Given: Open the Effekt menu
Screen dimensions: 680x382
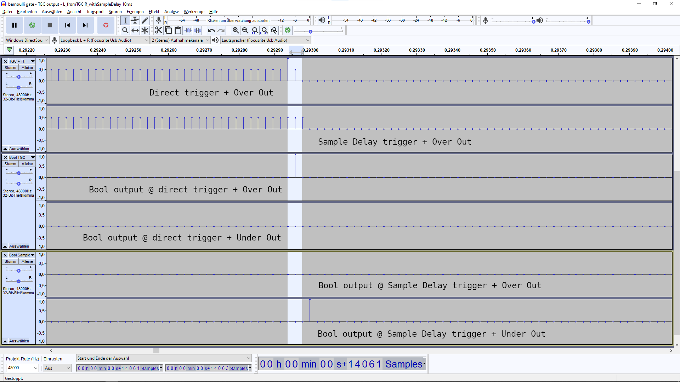Looking at the screenshot, I should point(154,12).
